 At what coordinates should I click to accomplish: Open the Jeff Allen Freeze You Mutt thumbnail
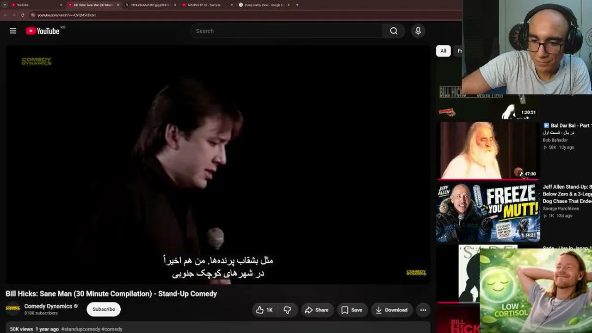pos(488,212)
